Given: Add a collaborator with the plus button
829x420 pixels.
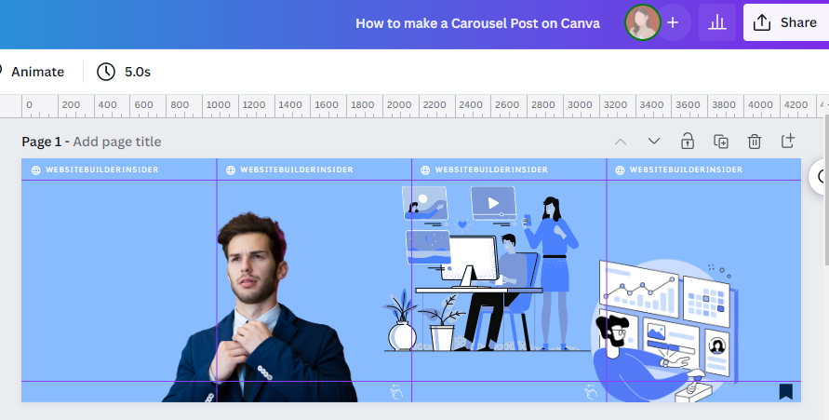Looking at the screenshot, I should [x=673, y=22].
